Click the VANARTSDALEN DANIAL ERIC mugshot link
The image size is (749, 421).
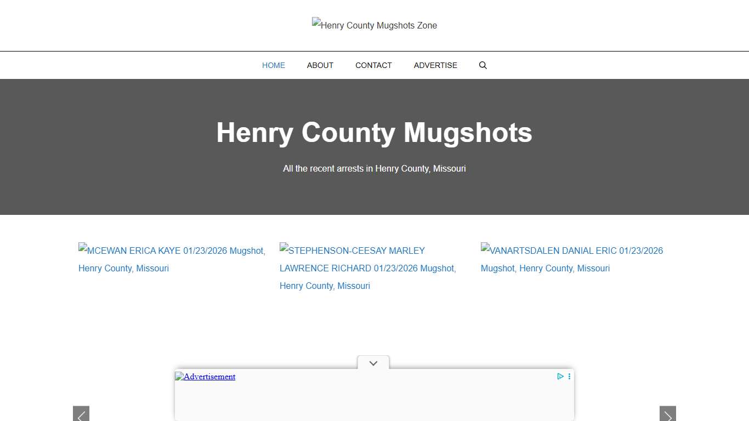click(571, 259)
